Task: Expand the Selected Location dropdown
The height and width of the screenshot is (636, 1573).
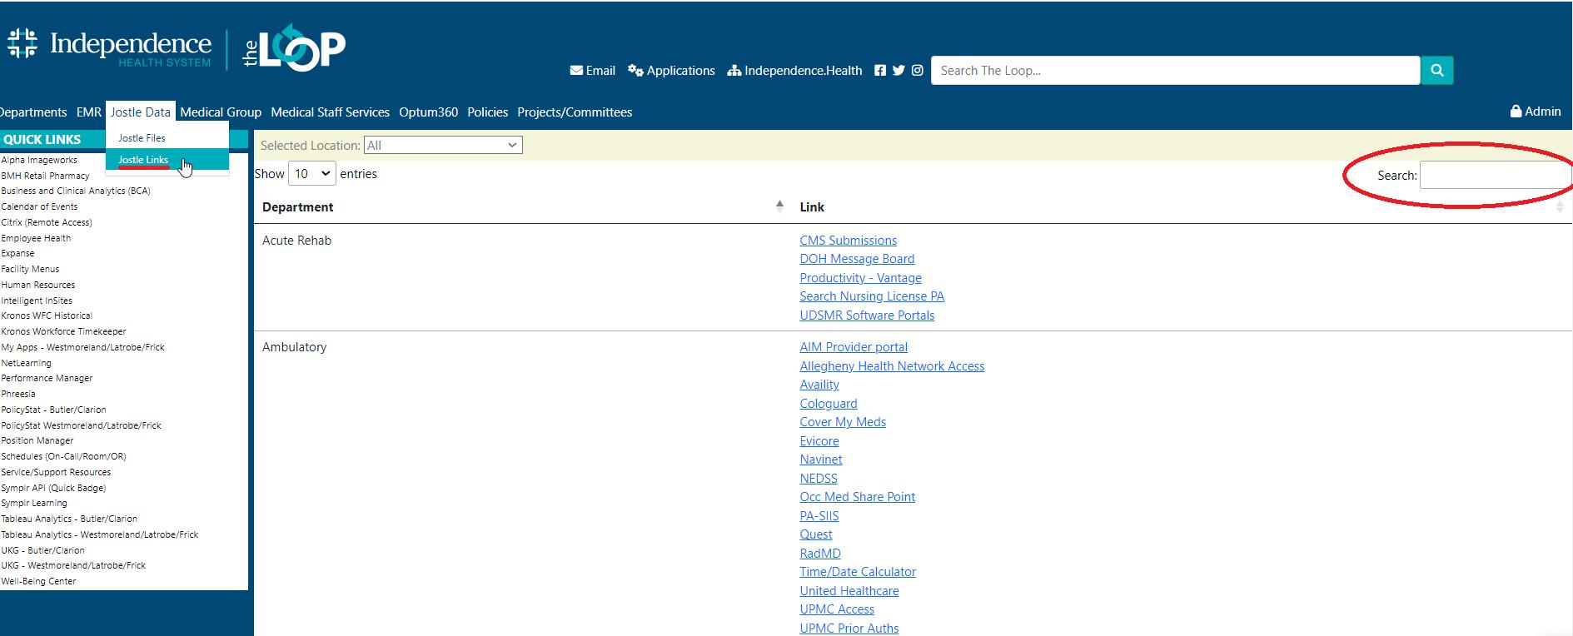Action: [443, 146]
